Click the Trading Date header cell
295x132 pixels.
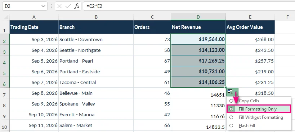pyautogui.click(x=34, y=27)
